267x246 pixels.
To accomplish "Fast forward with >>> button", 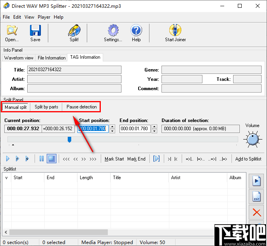I will [93, 159].
